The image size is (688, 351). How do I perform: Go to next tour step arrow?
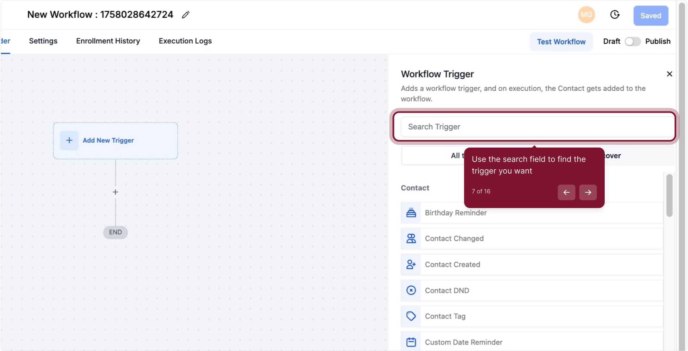(x=588, y=192)
